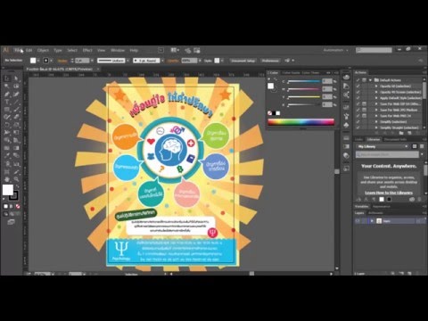The width and height of the screenshot is (428, 321).
Task: Hide the layer using its eye icon
Action: pyautogui.click(x=358, y=221)
